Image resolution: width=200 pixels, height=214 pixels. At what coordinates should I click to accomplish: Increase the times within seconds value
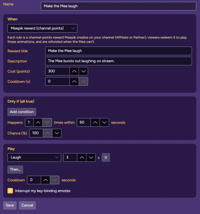95,122
